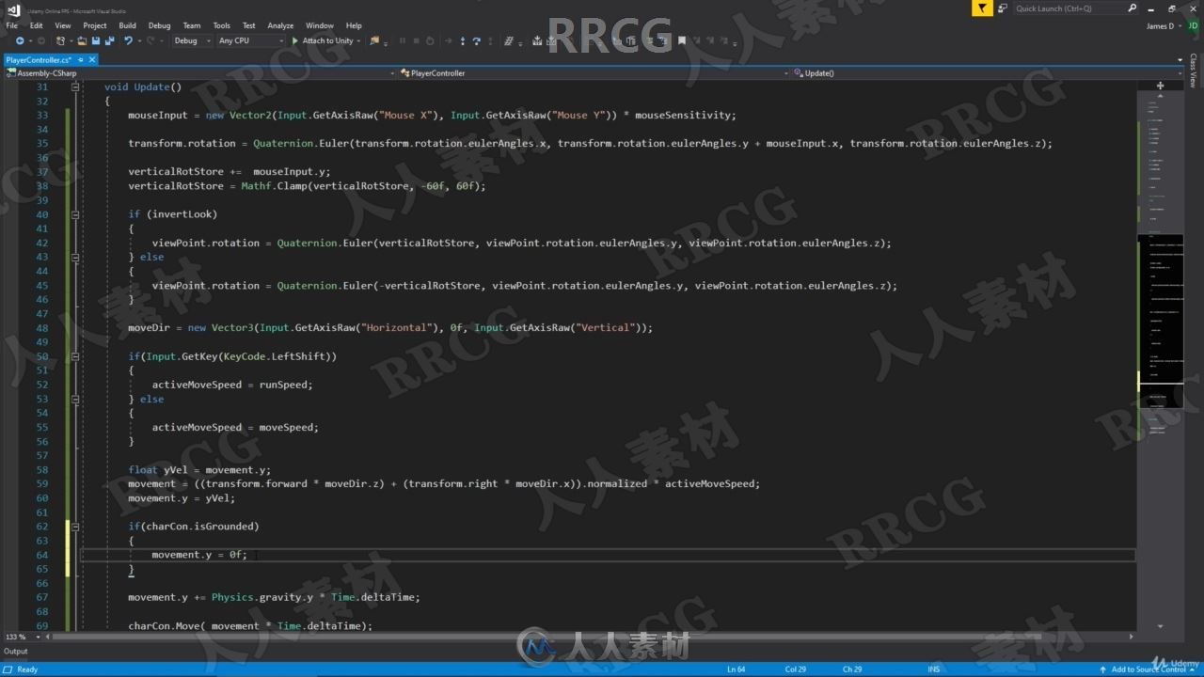Viewport: 1204px width, 677px height.
Task: Click the Open File folder icon
Action: point(82,40)
